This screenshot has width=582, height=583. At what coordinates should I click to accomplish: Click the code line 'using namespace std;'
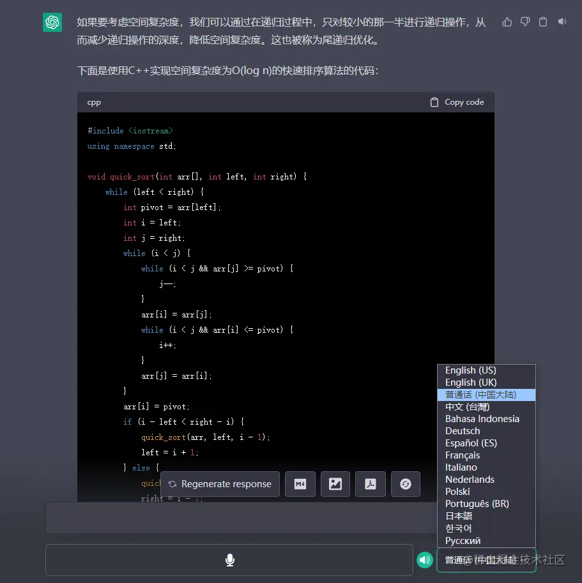coord(132,146)
